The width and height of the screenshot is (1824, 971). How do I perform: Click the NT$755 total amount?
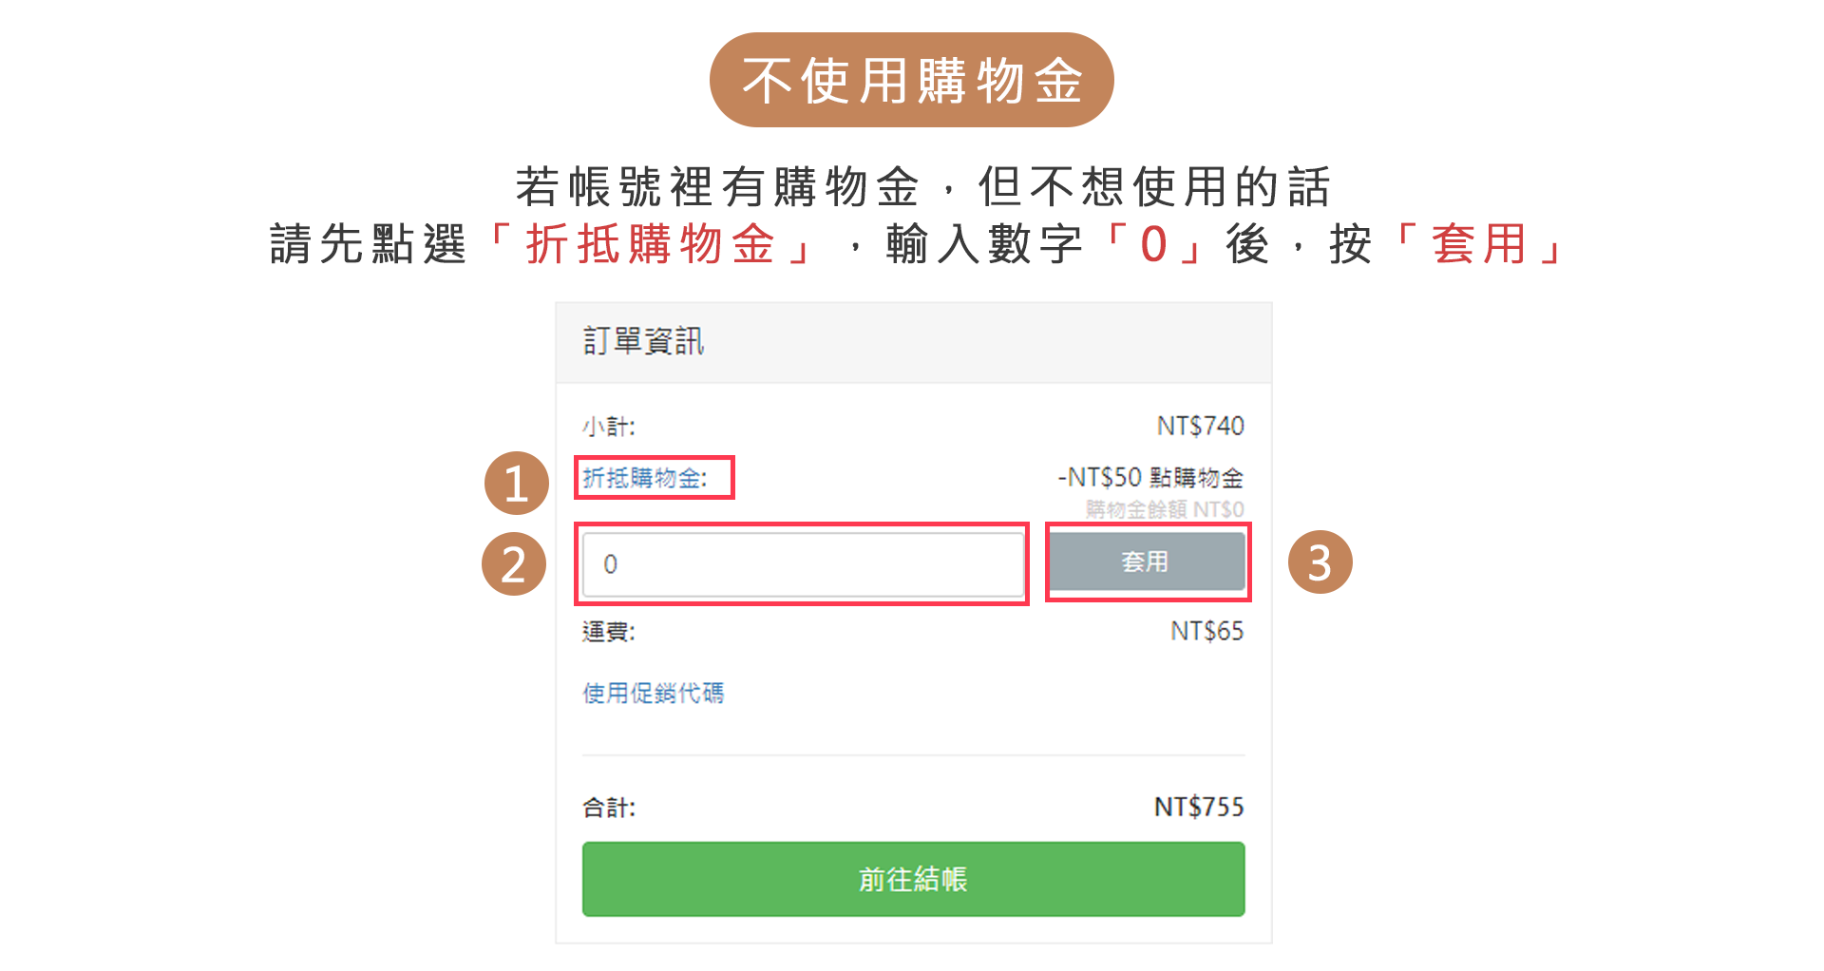[1198, 807]
